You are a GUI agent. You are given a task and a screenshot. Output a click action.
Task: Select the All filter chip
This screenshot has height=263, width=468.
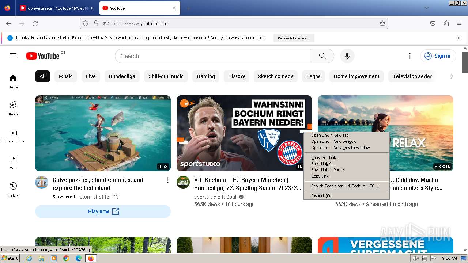click(x=42, y=76)
